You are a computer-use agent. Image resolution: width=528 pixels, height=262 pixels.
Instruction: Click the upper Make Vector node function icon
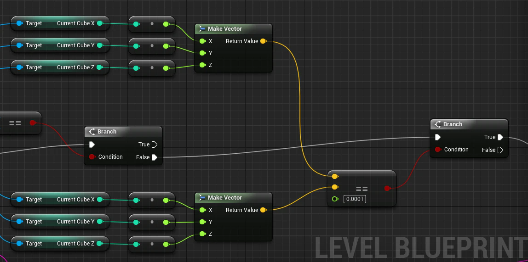tap(202, 29)
